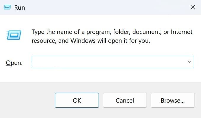Close the Run dialog with the X

193,8
